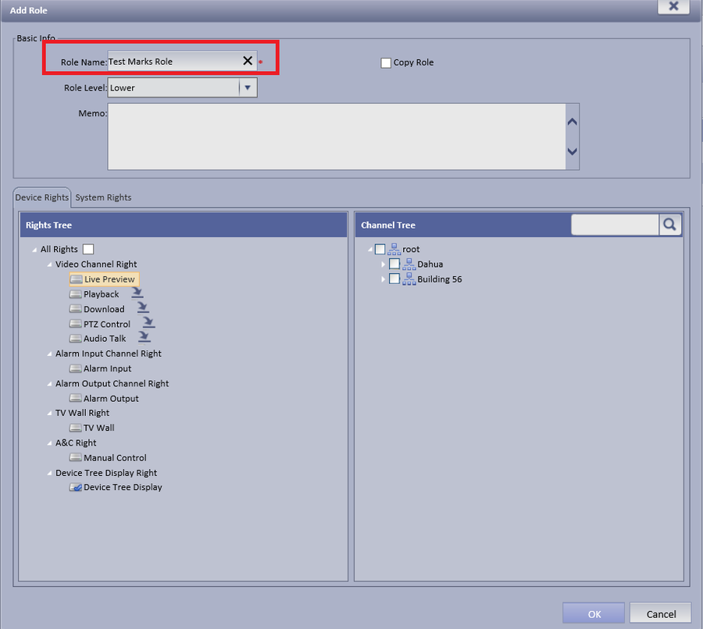Tick the Dahua channel checkbox
The image size is (703, 629).
pos(394,264)
